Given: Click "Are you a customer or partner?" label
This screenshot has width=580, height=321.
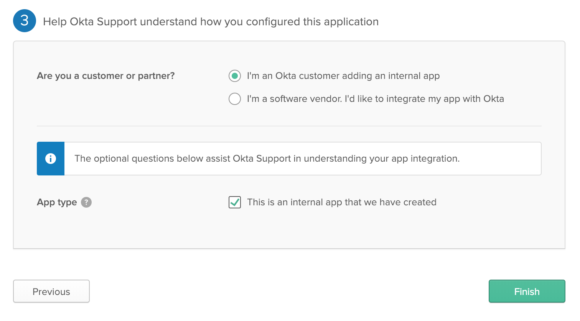Looking at the screenshot, I should (105, 76).
